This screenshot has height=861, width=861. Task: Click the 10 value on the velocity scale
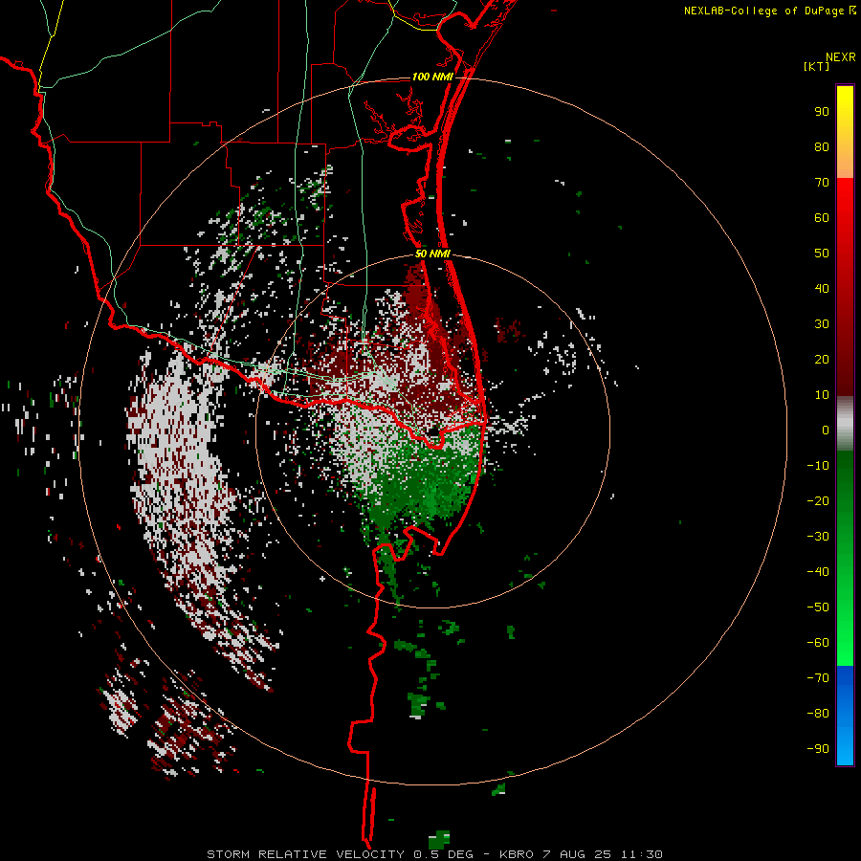pyautogui.click(x=822, y=395)
